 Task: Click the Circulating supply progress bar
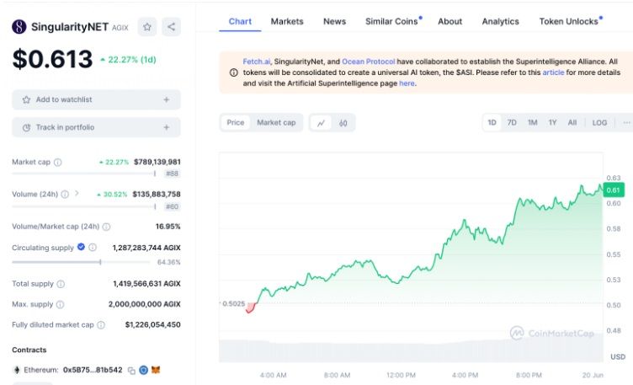tap(84, 262)
